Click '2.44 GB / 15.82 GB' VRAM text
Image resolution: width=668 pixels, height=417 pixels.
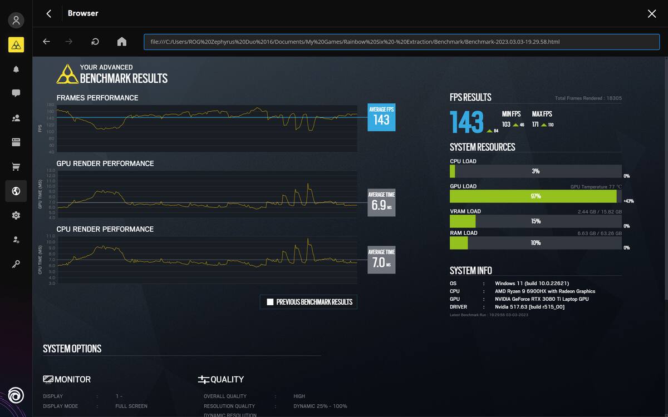click(x=600, y=212)
